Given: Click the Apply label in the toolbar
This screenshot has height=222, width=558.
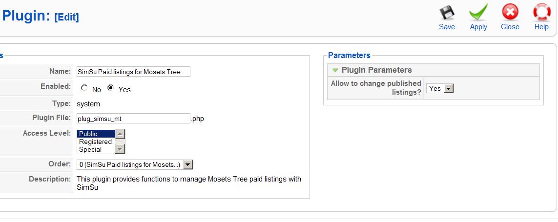Looking at the screenshot, I should pos(478,27).
